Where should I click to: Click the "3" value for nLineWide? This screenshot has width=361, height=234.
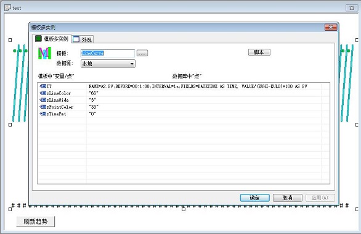click(x=92, y=100)
